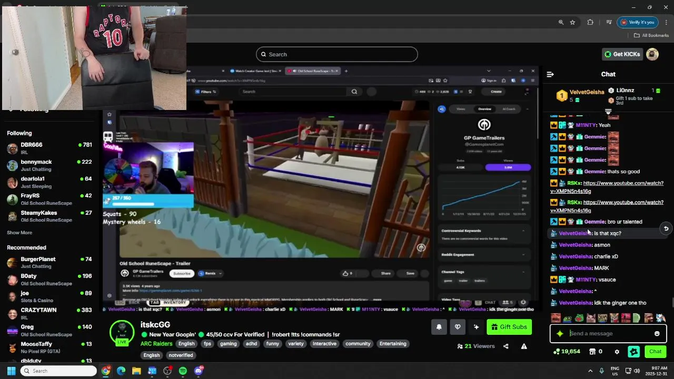Open the browser Extensions puzzle icon
The image size is (674, 379).
coord(590,22)
